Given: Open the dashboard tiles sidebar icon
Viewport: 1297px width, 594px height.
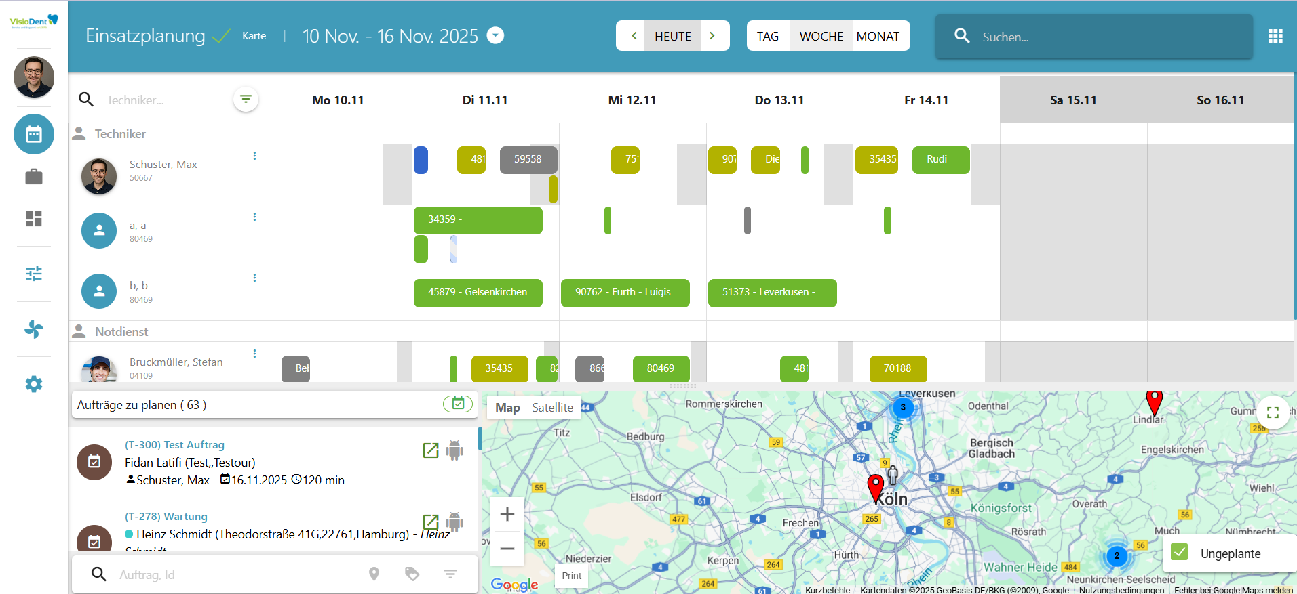Looking at the screenshot, I should pos(34,219).
